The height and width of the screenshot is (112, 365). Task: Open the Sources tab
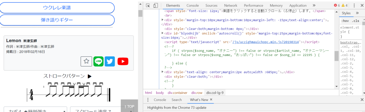(x=211, y=5)
